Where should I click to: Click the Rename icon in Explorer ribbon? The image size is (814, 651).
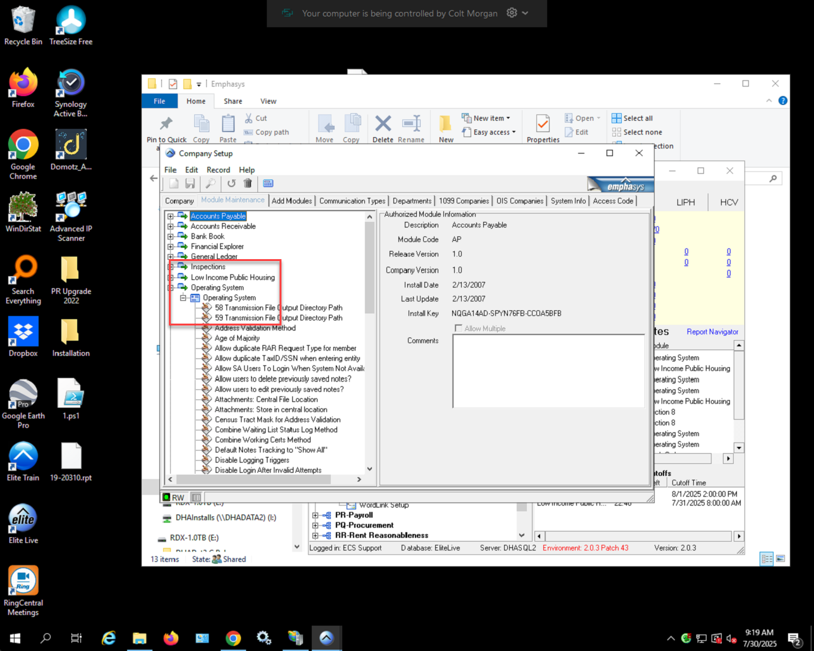(x=411, y=123)
